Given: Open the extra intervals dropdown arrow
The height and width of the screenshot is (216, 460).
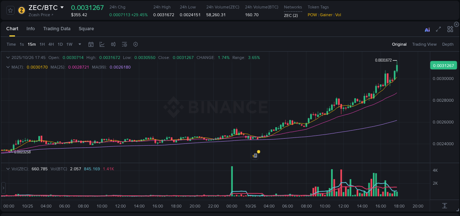Looking at the screenshot, I should pos(79,44).
